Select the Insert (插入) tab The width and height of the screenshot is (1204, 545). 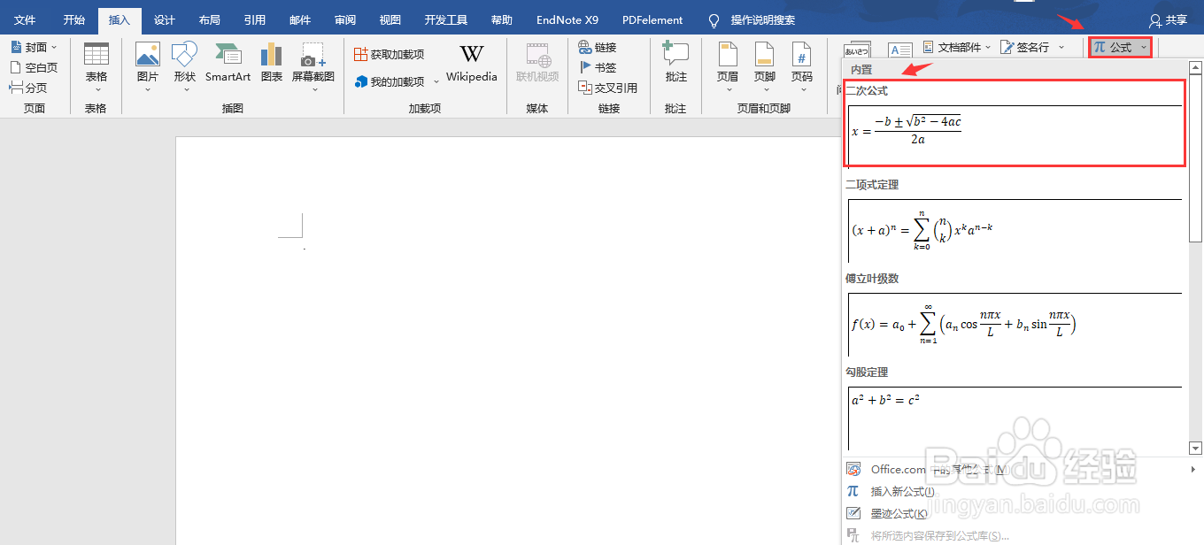120,19
